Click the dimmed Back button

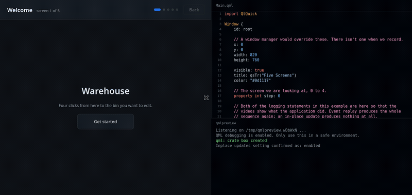click(194, 10)
